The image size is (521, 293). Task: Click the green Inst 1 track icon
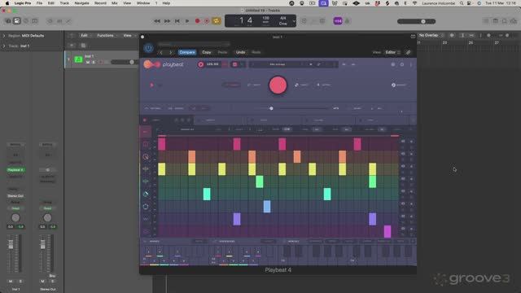click(78, 59)
